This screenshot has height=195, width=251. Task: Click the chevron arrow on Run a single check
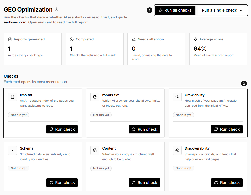pyautogui.click(x=241, y=11)
